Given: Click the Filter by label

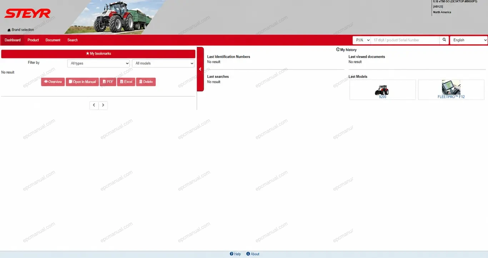Looking at the screenshot, I should click(x=34, y=62).
